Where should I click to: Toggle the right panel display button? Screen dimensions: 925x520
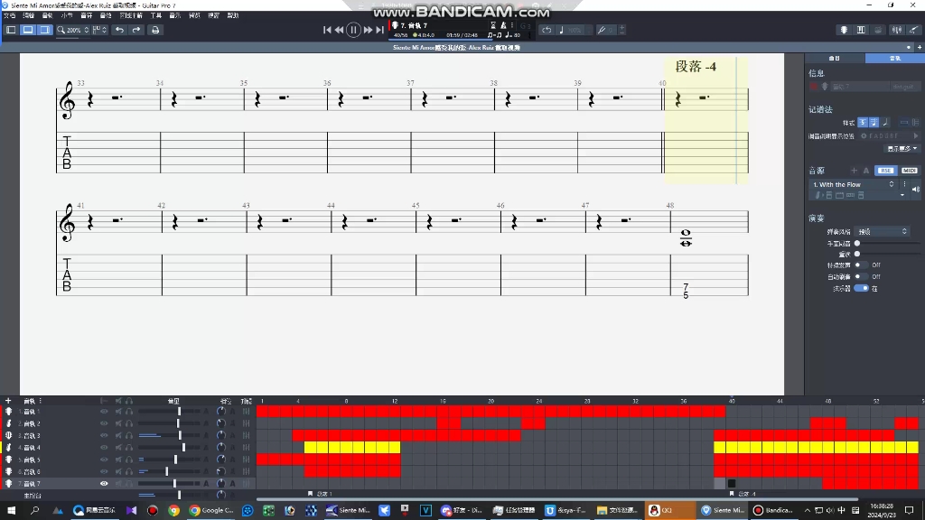click(x=45, y=30)
